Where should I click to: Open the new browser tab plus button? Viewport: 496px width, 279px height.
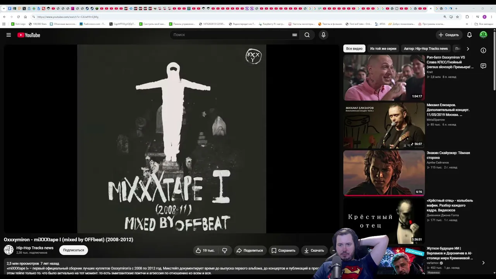(456, 8)
